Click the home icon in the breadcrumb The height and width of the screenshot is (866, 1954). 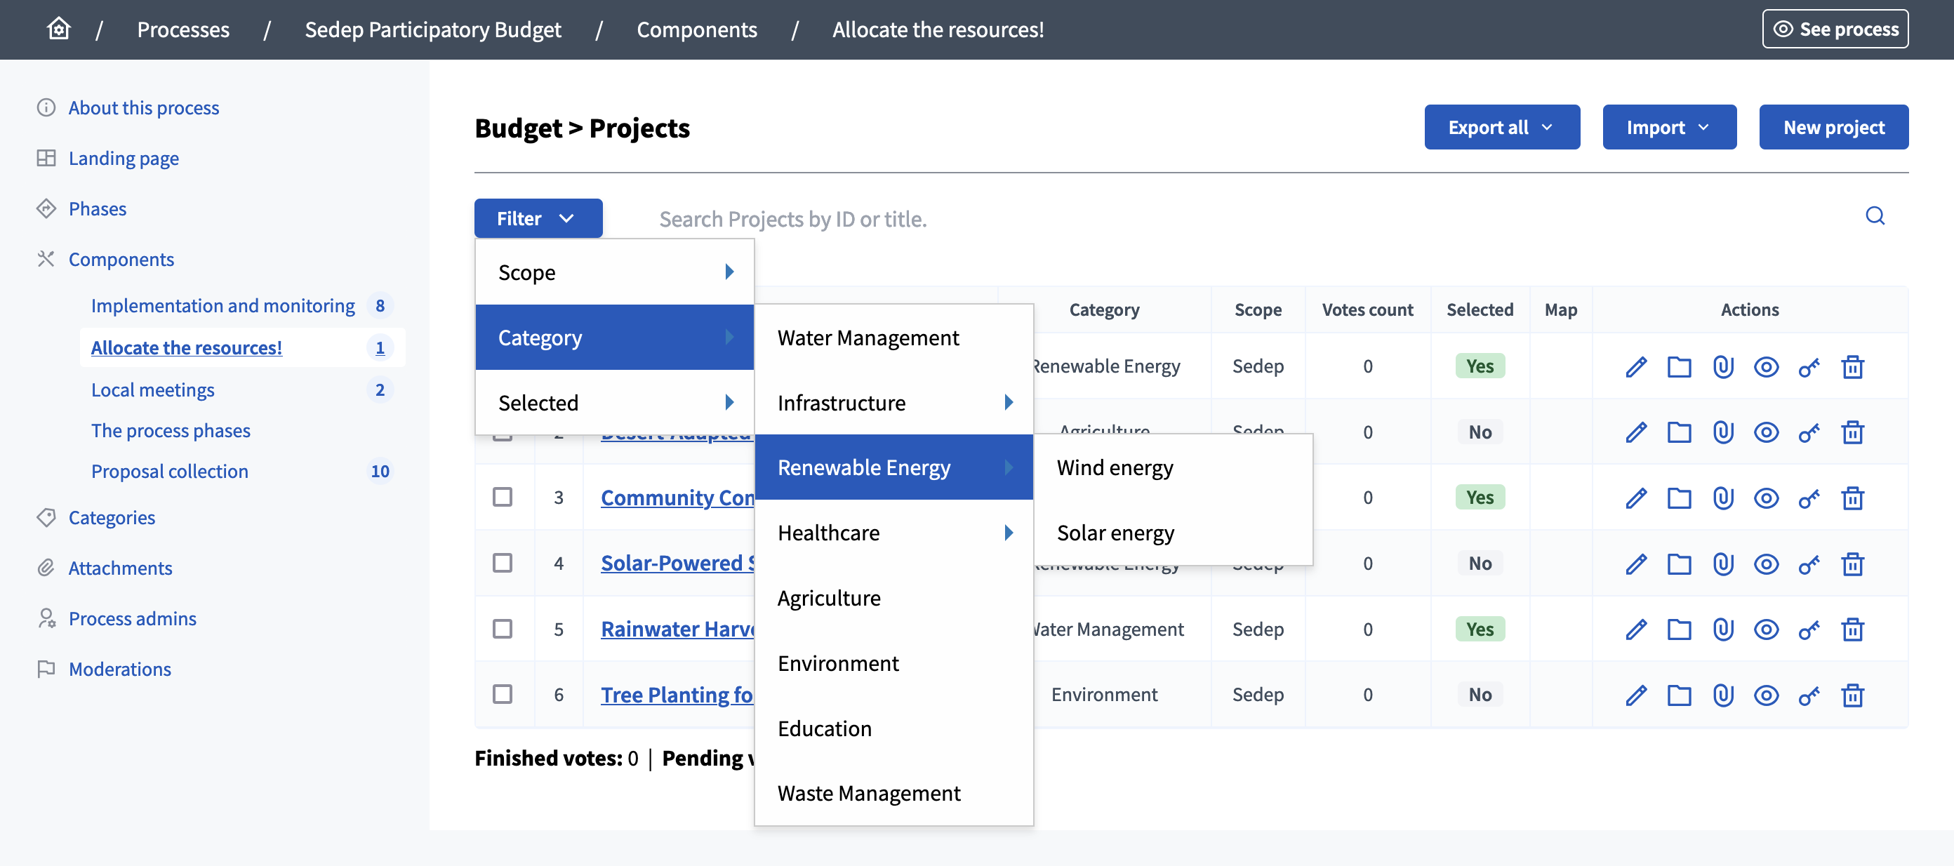point(58,29)
